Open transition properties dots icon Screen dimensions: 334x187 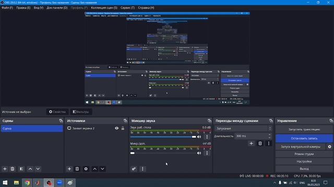click(269, 143)
